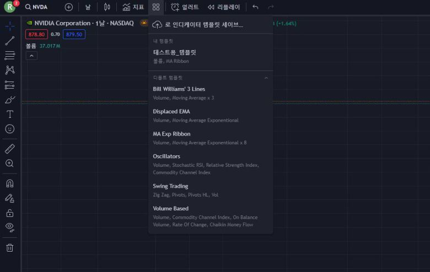Click the +1.64% price change text
The image size is (430, 272).
[286, 24]
